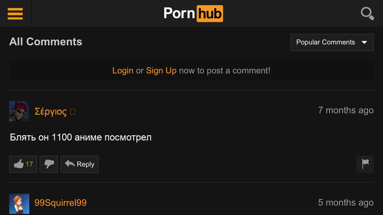The width and height of the screenshot is (383, 215).
Task: Follow the Login link
Action: click(x=123, y=71)
